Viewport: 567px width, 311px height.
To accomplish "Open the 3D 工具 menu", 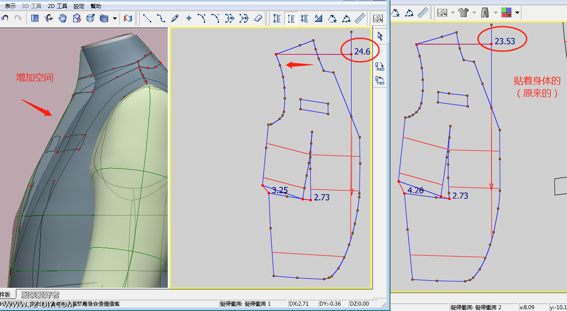I will (x=32, y=6).
